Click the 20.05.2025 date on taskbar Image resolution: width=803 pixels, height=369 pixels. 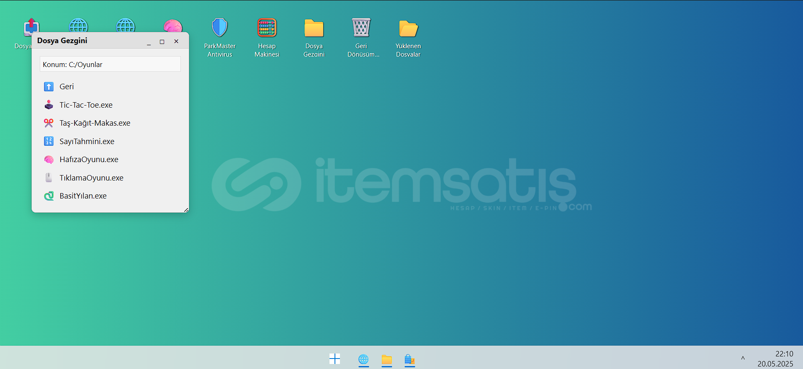[775, 364]
